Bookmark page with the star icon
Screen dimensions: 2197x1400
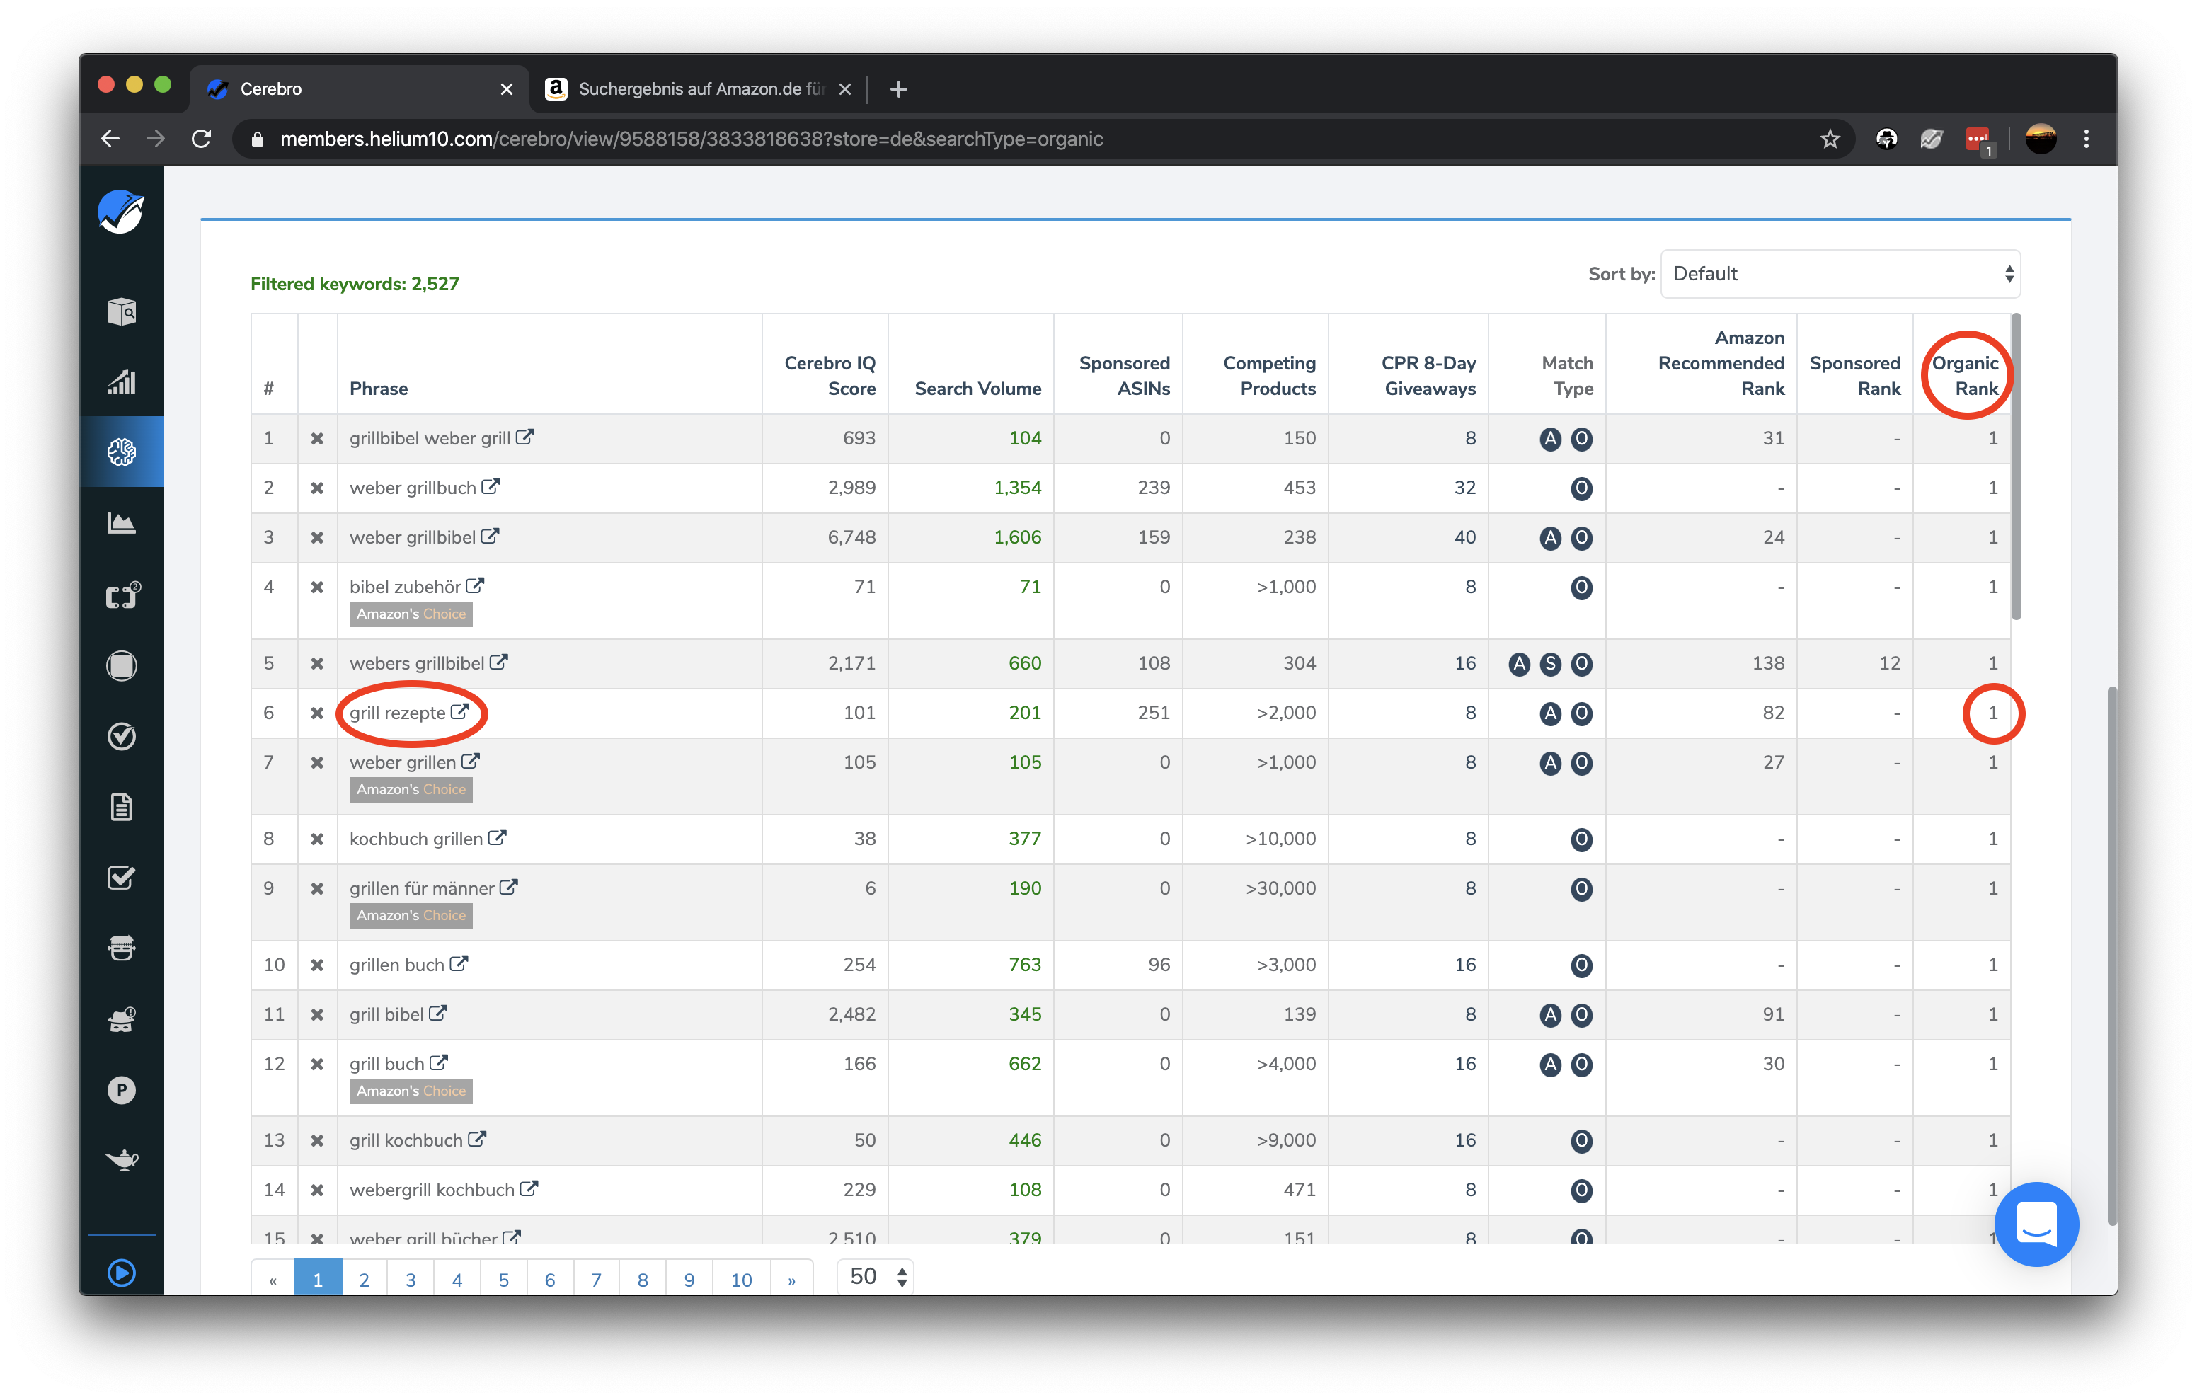point(1830,139)
